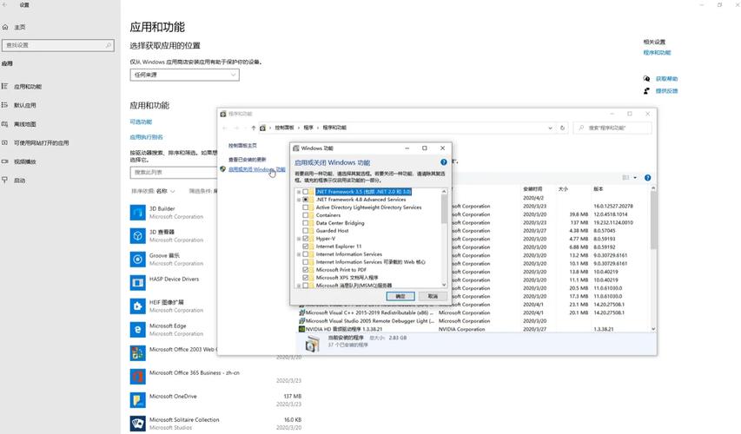Screen dimensions: 741x434
Task: Click the Find a setting search box
Action: pyautogui.click(x=58, y=45)
